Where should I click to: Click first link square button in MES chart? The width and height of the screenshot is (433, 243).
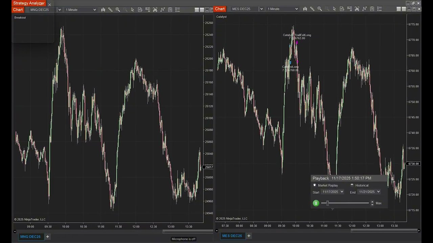(x=399, y=9)
